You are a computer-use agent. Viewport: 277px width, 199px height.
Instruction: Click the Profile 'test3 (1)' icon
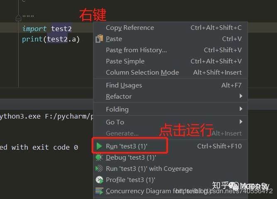[x=99, y=180]
